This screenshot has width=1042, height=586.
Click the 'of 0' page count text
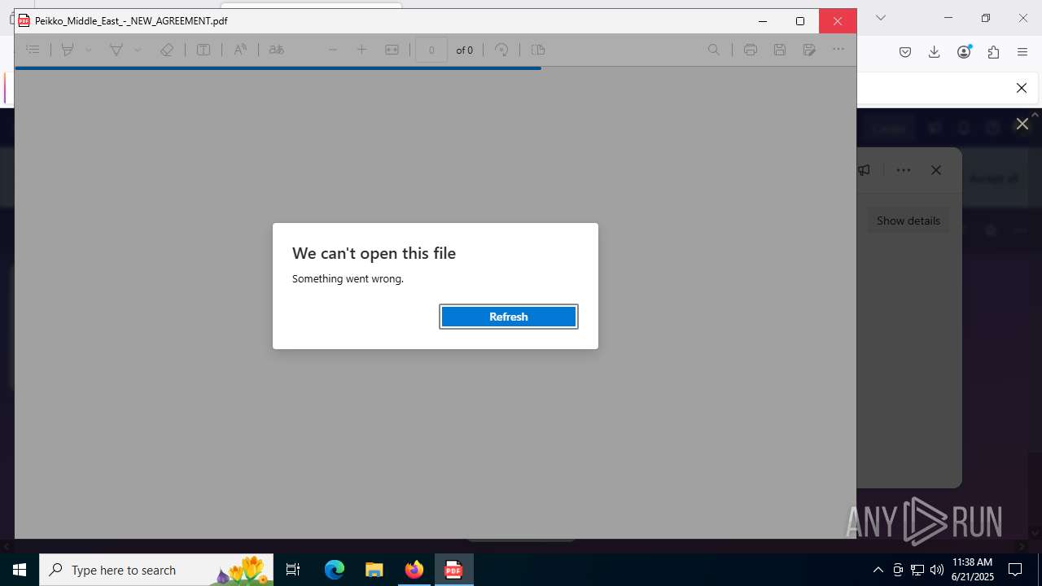464,50
